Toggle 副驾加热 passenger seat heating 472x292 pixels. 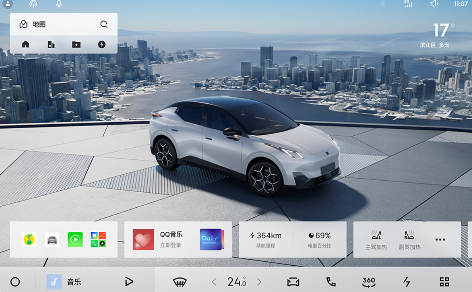click(410, 240)
